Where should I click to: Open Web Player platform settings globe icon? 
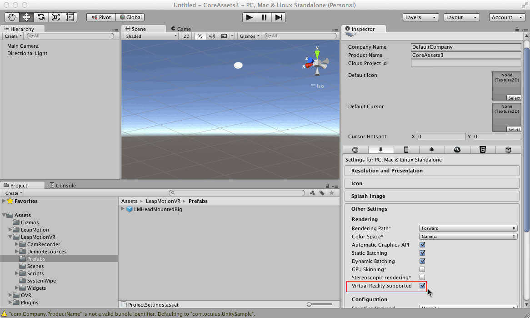355,150
